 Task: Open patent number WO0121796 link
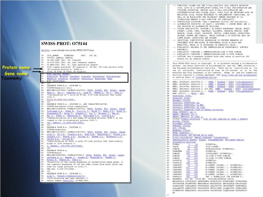[x=68, y=181]
